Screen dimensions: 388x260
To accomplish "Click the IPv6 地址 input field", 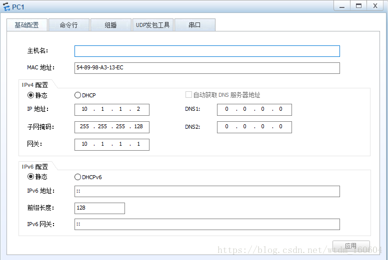I will click(207, 191).
